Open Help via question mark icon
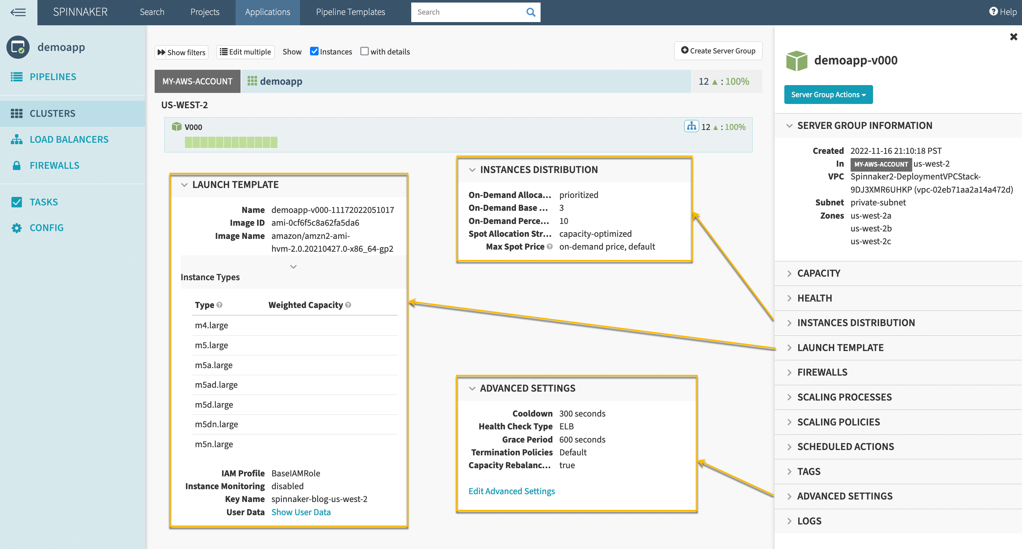Image resolution: width=1022 pixels, height=549 pixels. tap(993, 11)
